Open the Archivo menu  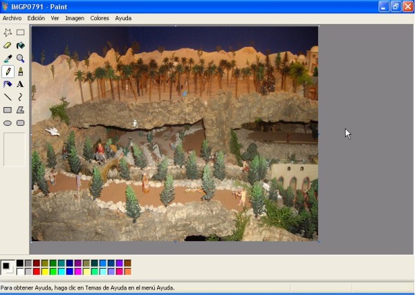tap(12, 18)
